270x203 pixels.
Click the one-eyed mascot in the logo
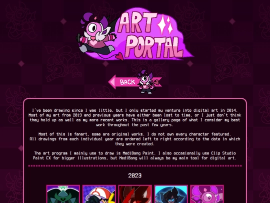pyautogui.click(x=96, y=34)
